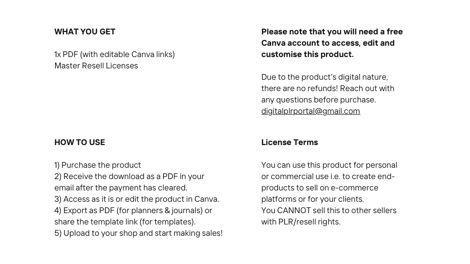Click 'any questions before purchase.' text
470x264 pixels.
pyautogui.click(x=319, y=100)
